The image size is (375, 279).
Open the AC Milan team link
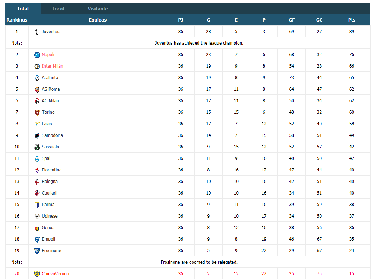coord(50,101)
